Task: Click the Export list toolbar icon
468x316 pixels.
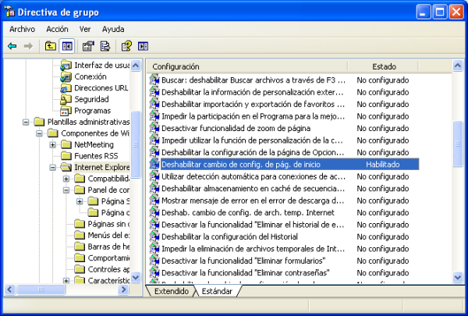Action: pyautogui.click(x=105, y=46)
